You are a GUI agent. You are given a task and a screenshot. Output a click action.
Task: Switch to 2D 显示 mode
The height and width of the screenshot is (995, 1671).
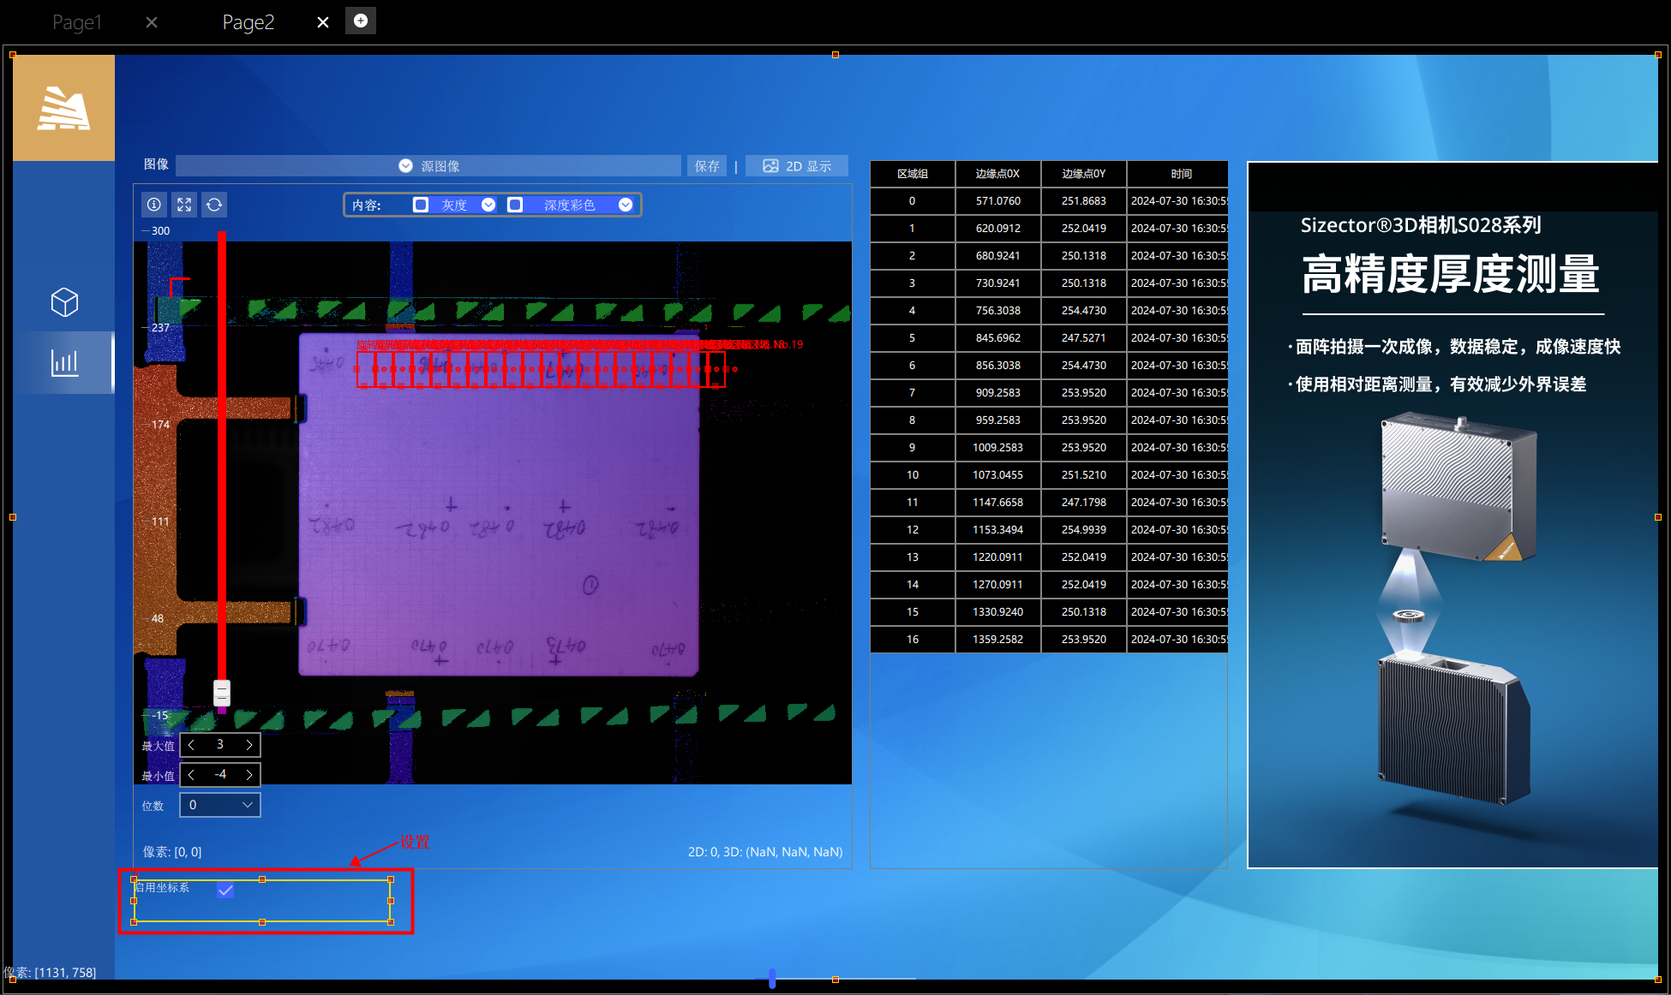click(x=797, y=165)
